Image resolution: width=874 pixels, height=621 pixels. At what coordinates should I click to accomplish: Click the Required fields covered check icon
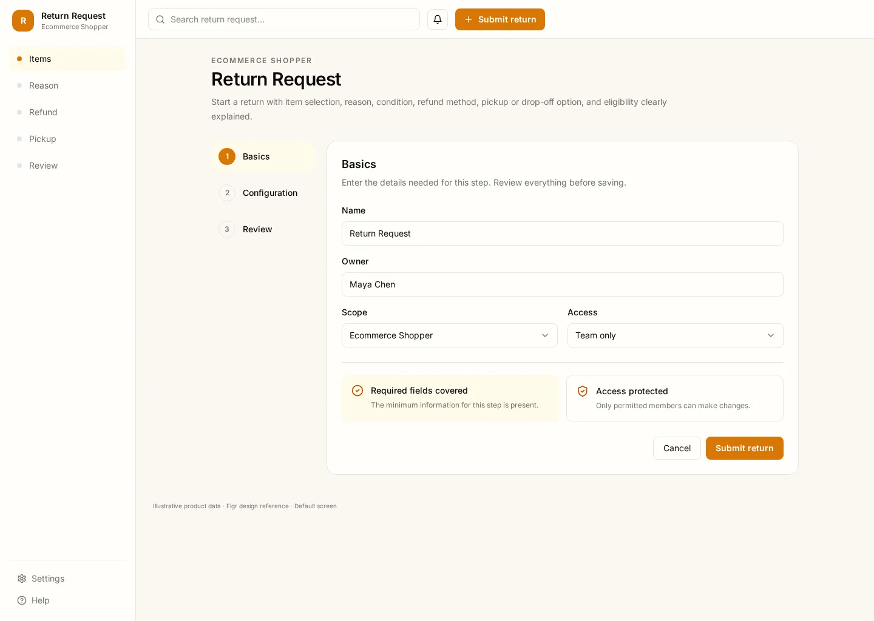click(x=357, y=391)
